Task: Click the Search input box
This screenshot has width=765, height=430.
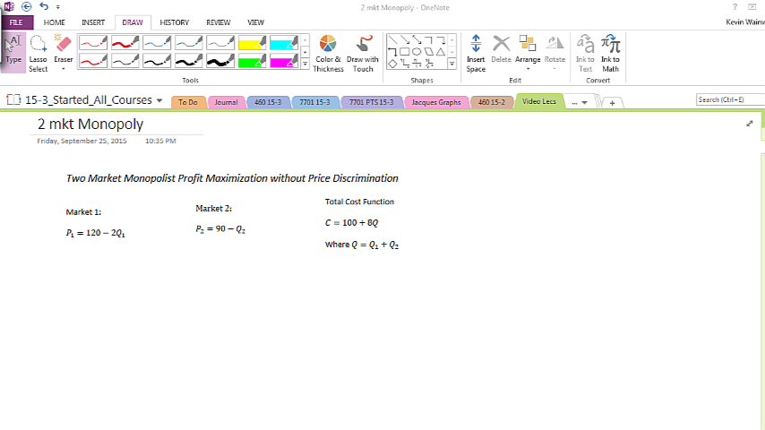Action: coord(728,99)
